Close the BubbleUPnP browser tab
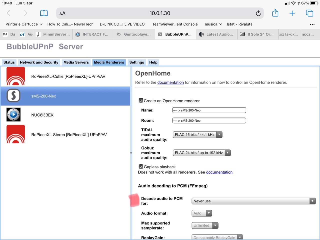 pos(160,34)
